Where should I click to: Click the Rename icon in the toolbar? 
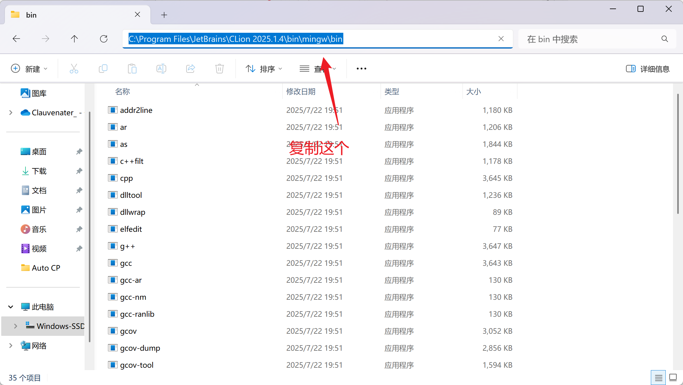point(161,69)
